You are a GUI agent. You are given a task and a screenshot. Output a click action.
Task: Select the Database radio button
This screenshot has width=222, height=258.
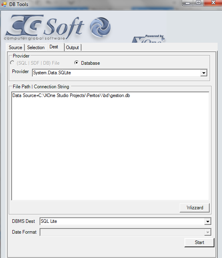coord(77,63)
